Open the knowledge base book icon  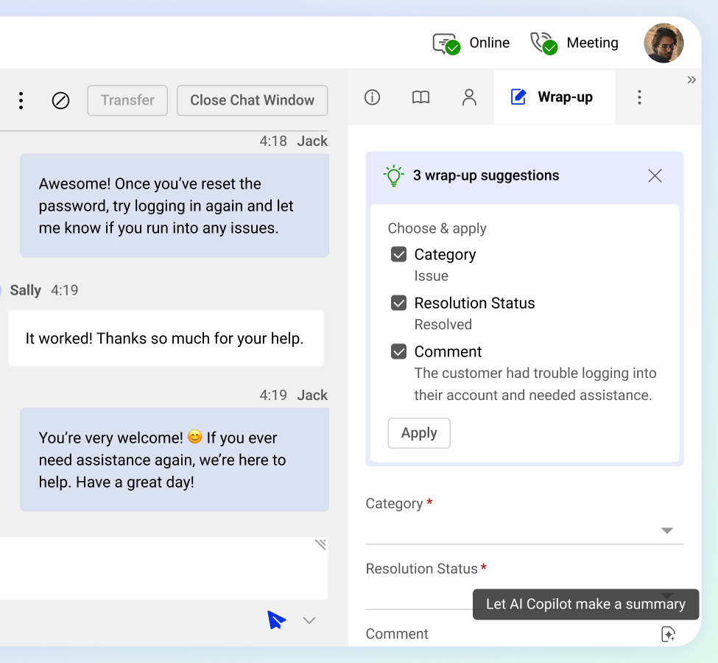pyautogui.click(x=420, y=97)
